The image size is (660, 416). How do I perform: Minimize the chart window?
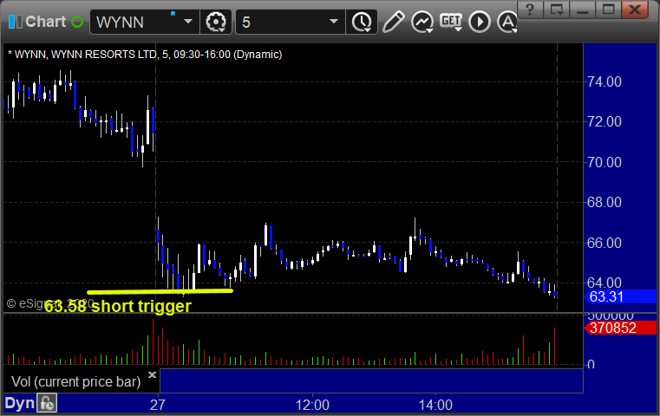click(582, 10)
